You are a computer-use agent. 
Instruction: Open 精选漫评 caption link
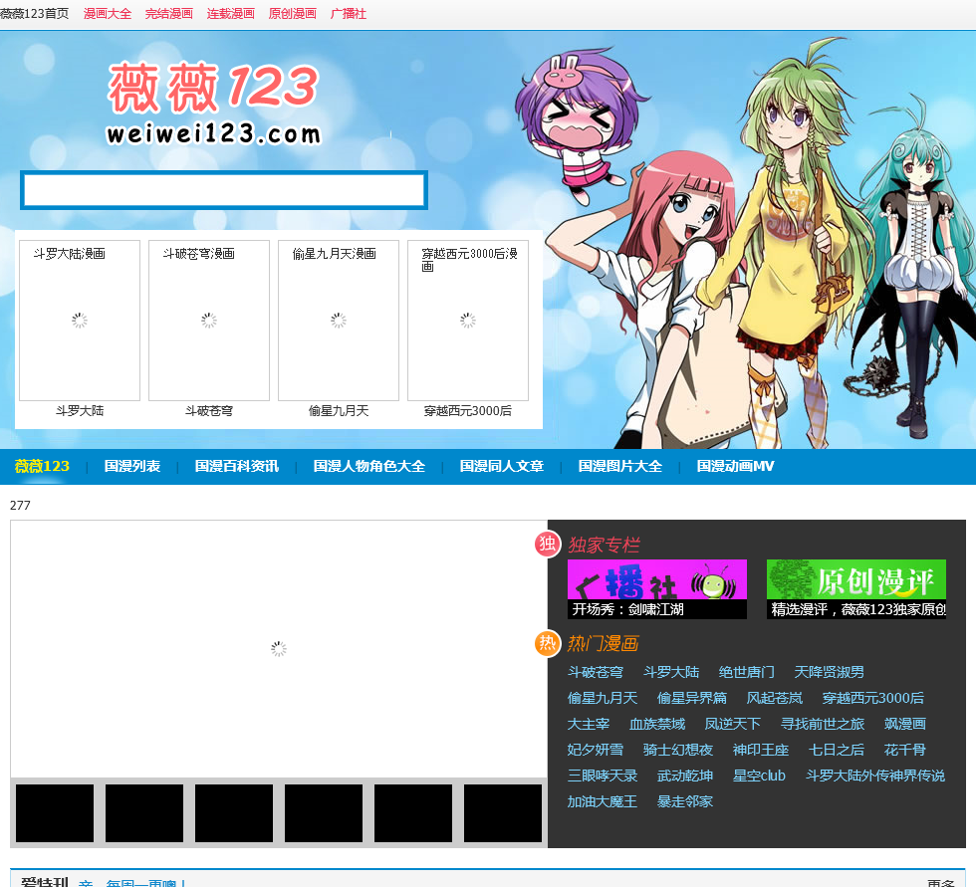click(x=858, y=609)
